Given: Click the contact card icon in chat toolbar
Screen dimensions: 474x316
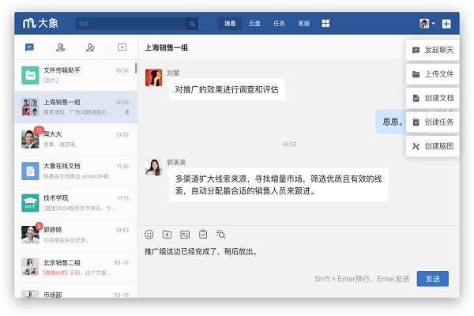Looking at the screenshot, I should 185,235.
